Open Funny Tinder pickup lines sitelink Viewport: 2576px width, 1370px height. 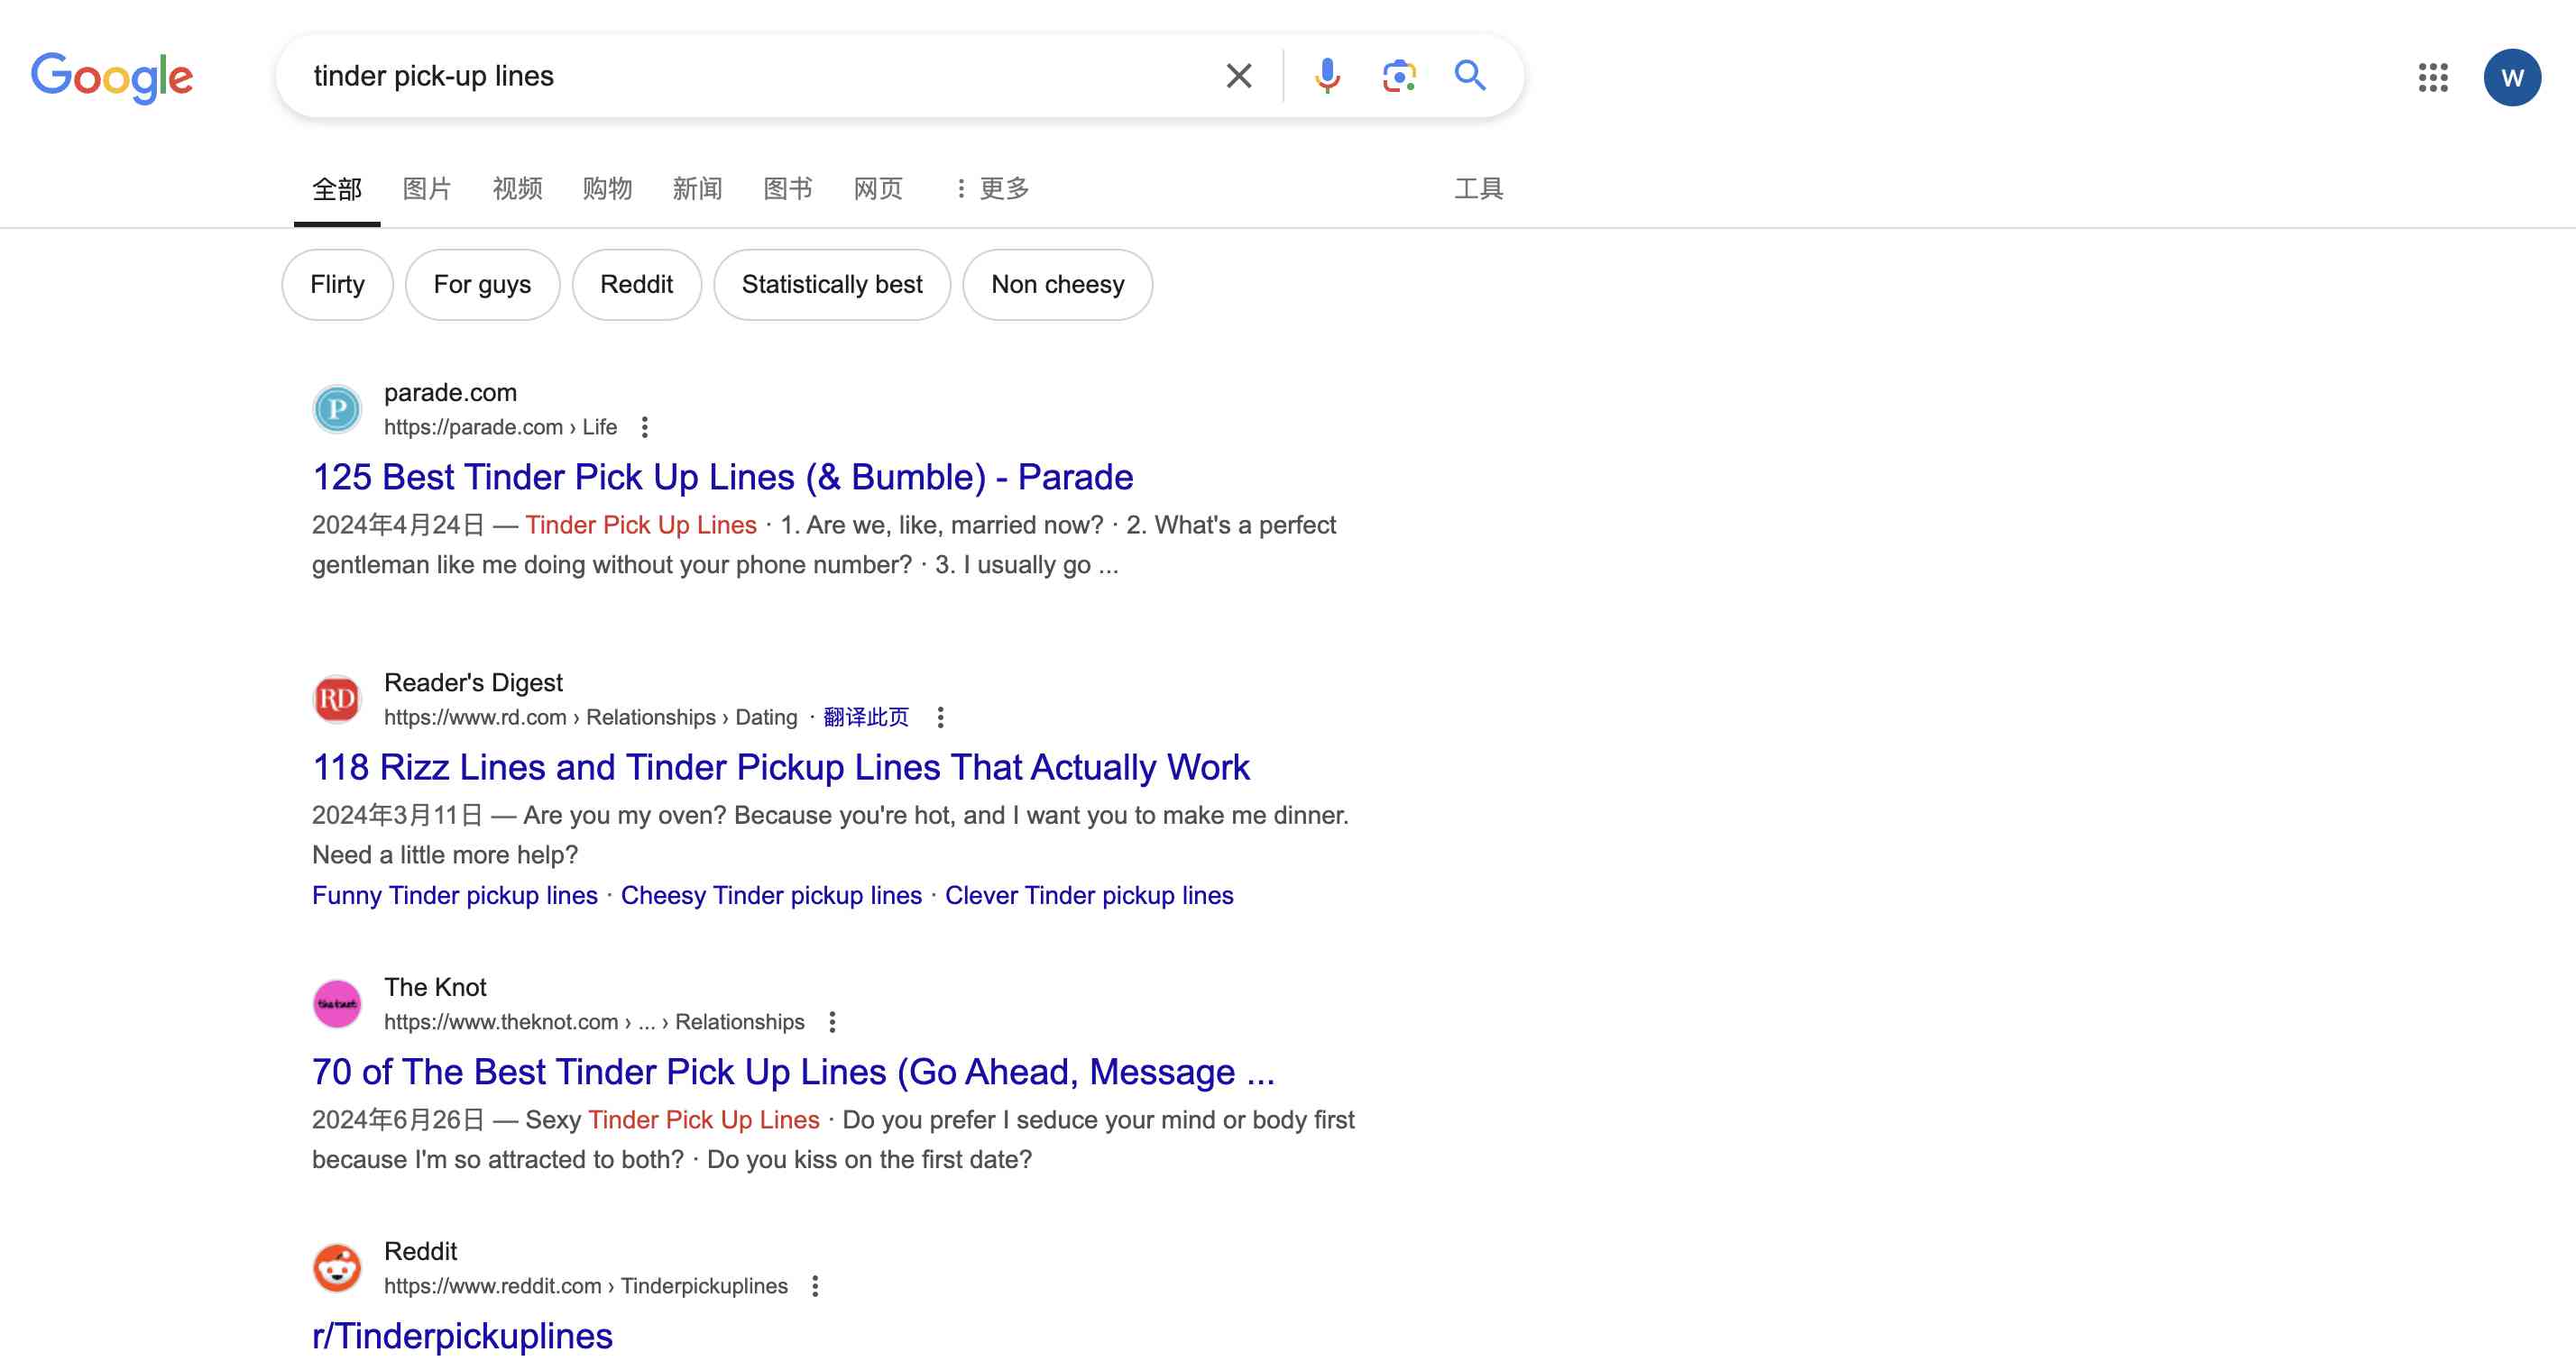454,895
